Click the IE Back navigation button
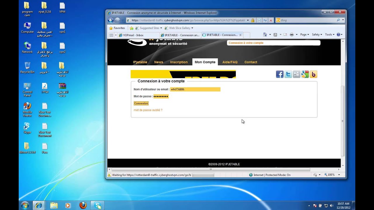The height and width of the screenshot is (210, 374). (x=110, y=20)
